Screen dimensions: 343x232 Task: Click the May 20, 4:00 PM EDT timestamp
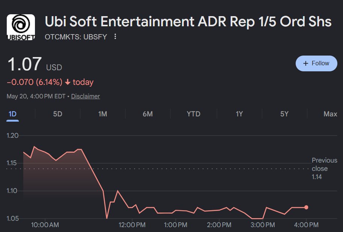pyautogui.click(x=36, y=96)
